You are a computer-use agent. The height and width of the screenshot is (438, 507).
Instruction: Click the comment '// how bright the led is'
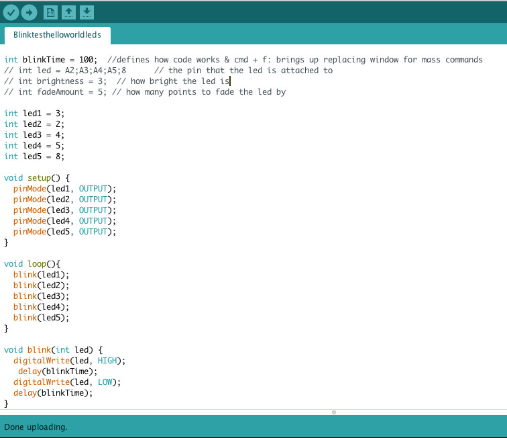(x=173, y=81)
